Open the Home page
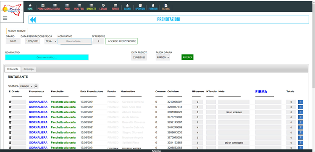The width and height of the screenshot is (315, 152). [30, 7]
